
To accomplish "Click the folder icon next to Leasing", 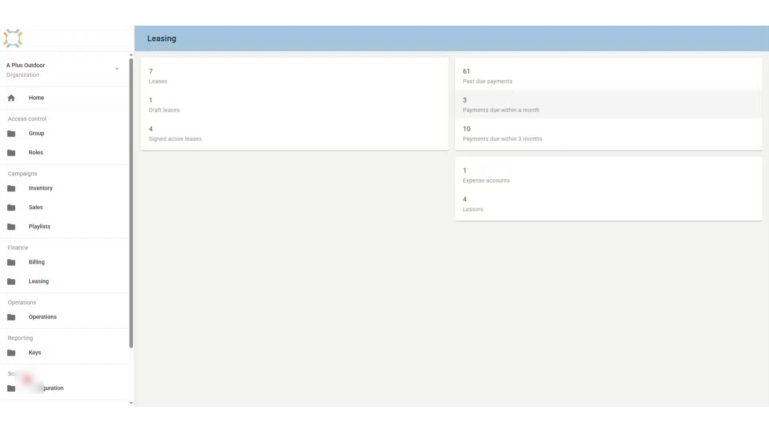I will click(x=11, y=282).
